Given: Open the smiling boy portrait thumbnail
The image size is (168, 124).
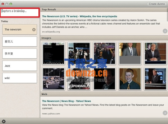Looking at the screenshot, I should [x=130, y=79].
